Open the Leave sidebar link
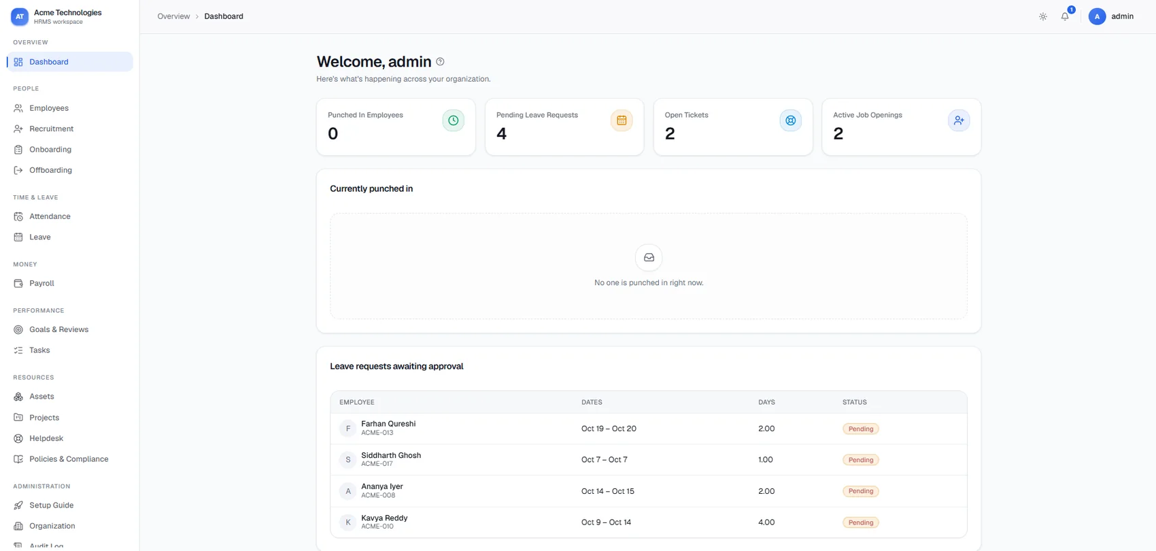Image resolution: width=1156 pixels, height=551 pixels. pos(70,237)
